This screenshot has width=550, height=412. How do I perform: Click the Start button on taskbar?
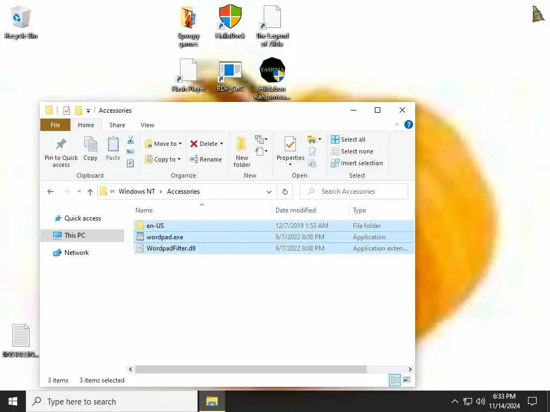(x=13, y=401)
